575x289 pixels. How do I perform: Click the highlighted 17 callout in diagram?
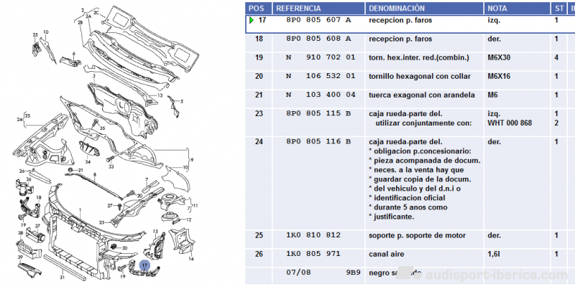point(145,265)
